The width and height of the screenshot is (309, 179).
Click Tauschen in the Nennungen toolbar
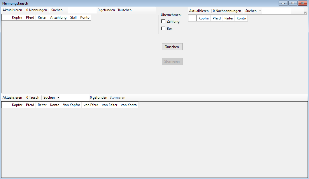point(124,10)
